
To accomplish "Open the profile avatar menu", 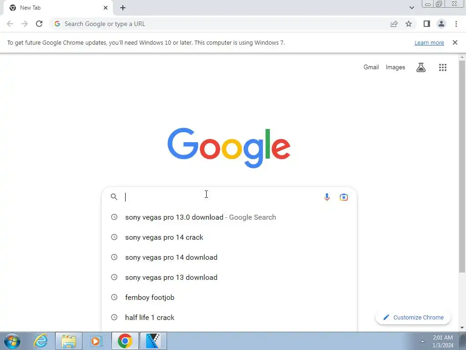I will click(441, 24).
